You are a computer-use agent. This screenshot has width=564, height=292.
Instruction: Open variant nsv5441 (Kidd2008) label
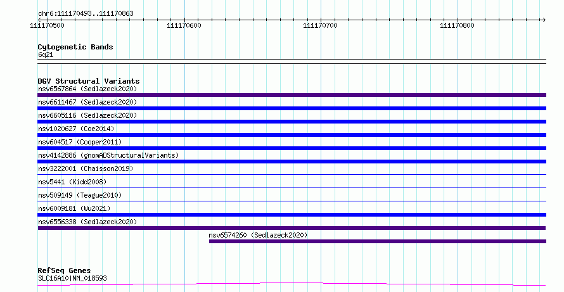coord(72,182)
